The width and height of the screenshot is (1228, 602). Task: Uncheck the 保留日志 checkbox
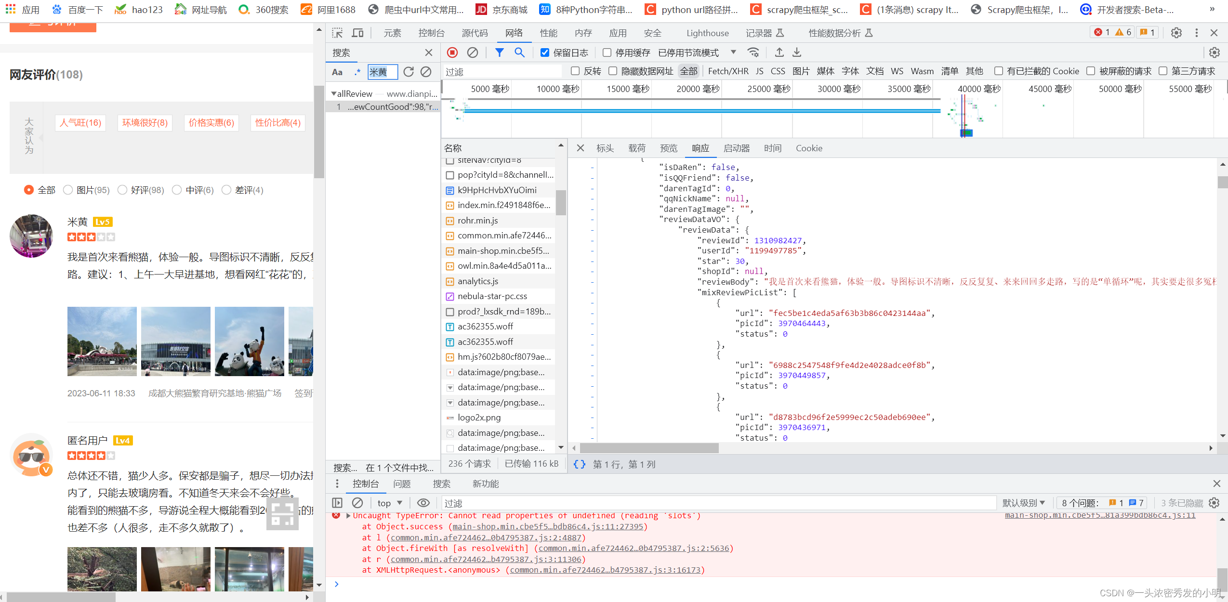(545, 52)
